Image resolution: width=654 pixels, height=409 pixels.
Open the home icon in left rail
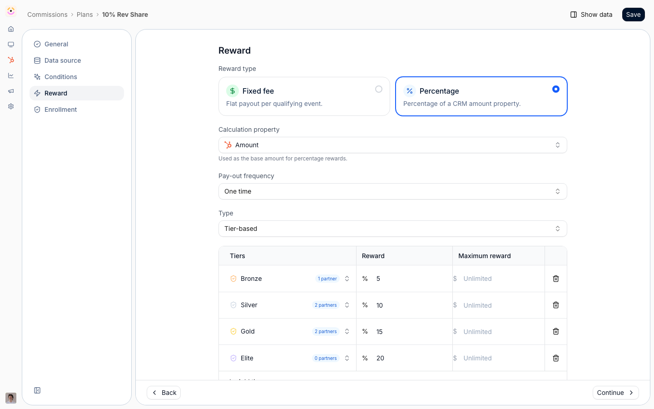pos(11,29)
